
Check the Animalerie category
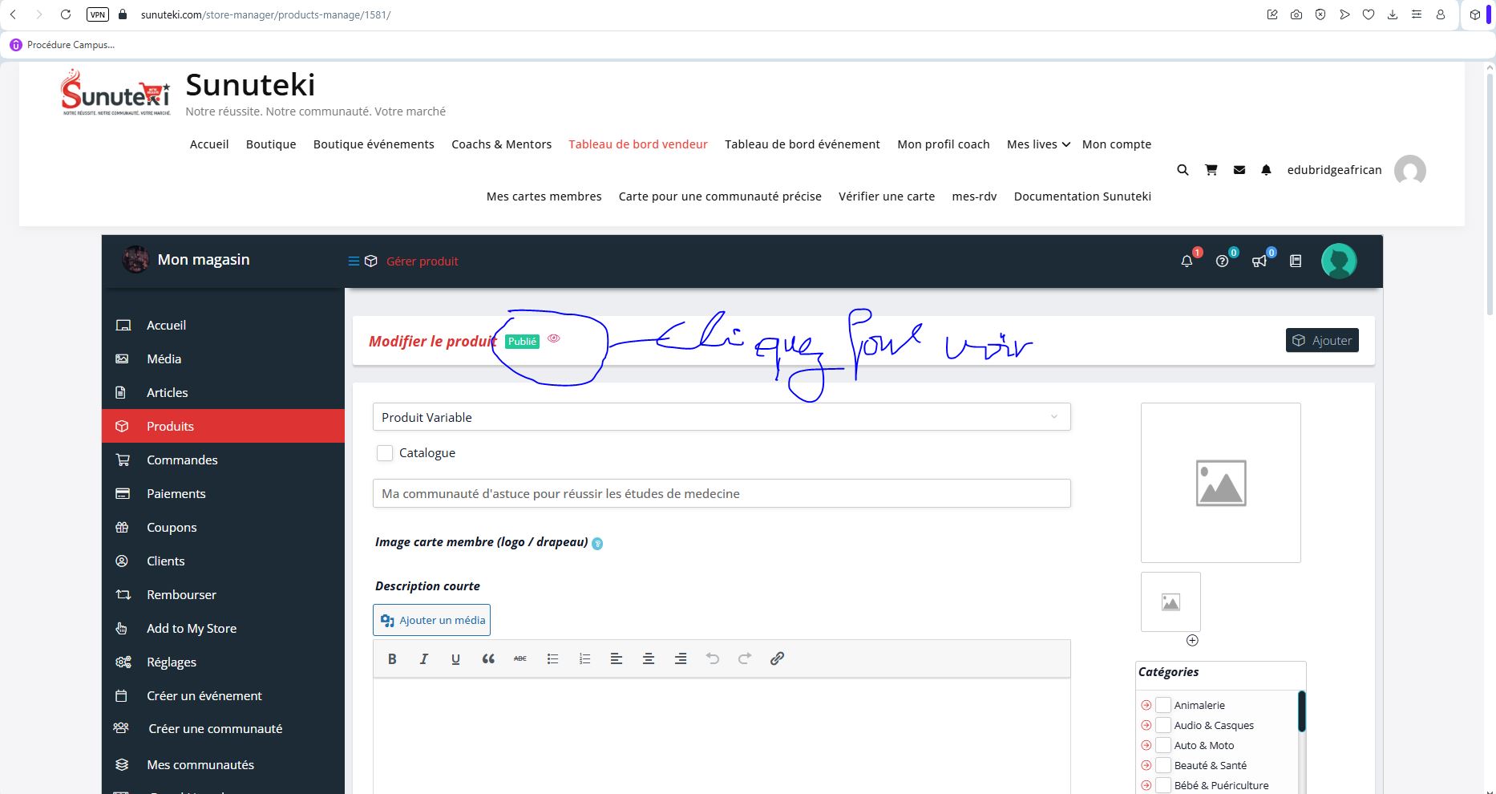click(1163, 705)
